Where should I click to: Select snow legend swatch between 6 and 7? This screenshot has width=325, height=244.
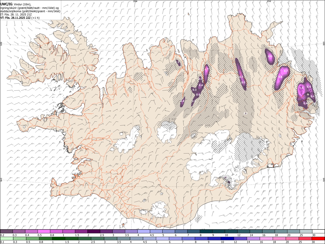coord(181,231)
